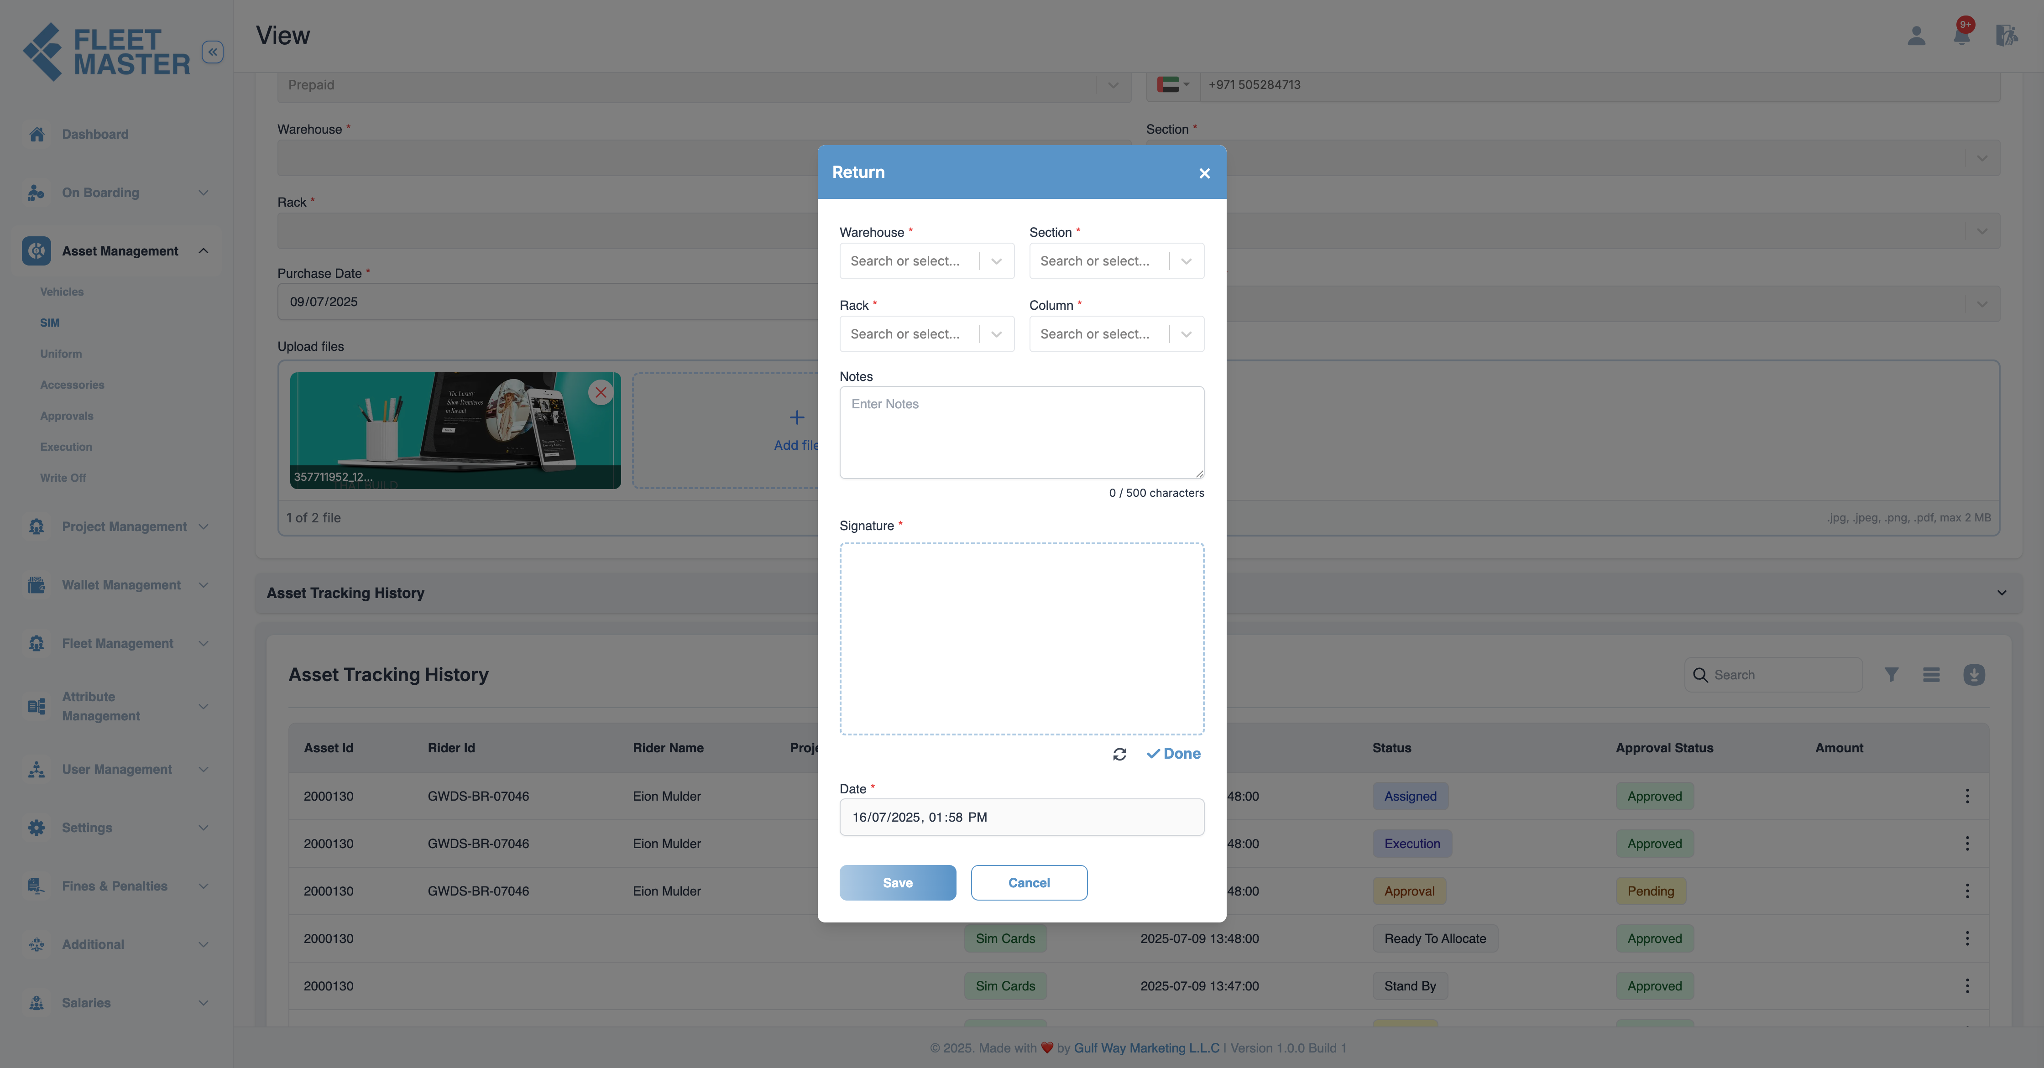Open row actions for the Stand By row

point(1967,985)
